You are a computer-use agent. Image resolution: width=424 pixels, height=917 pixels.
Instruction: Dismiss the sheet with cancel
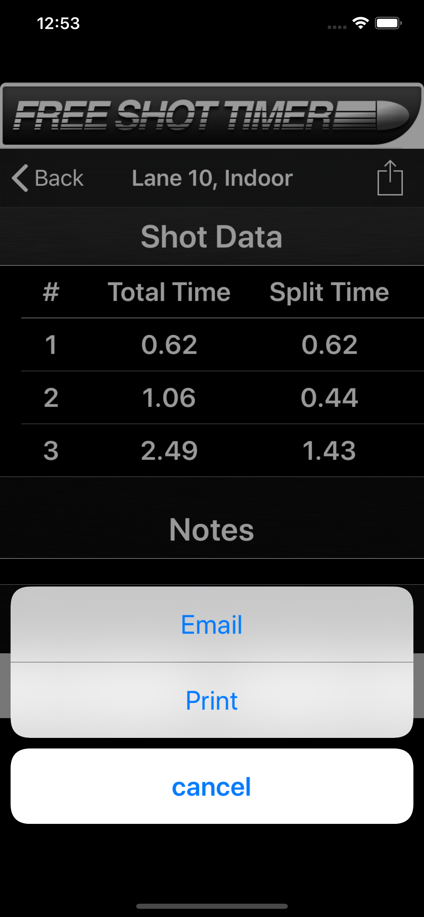(212, 786)
